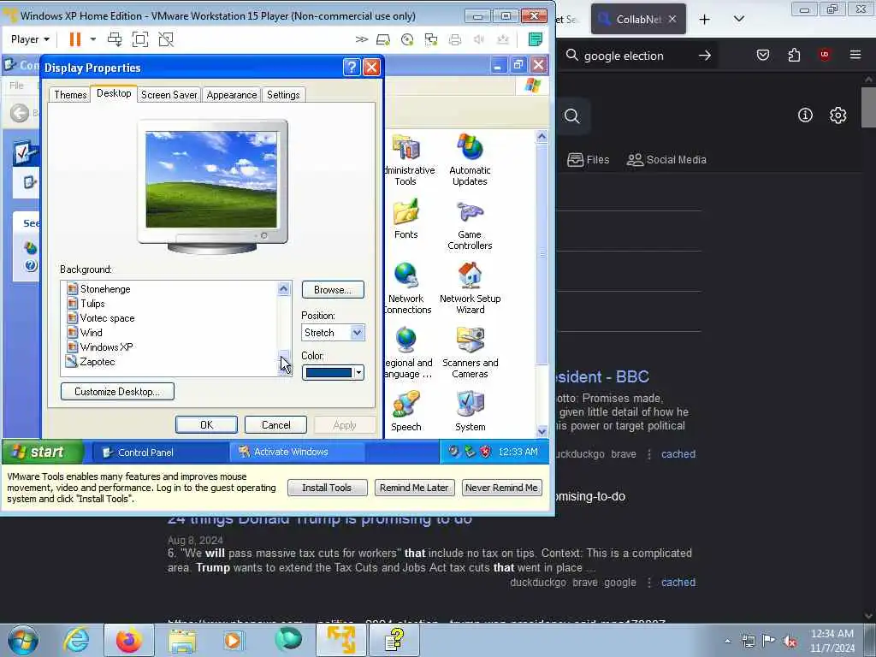Image resolution: width=876 pixels, height=657 pixels.
Task: Select Files search category
Action: [x=589, y=160]
